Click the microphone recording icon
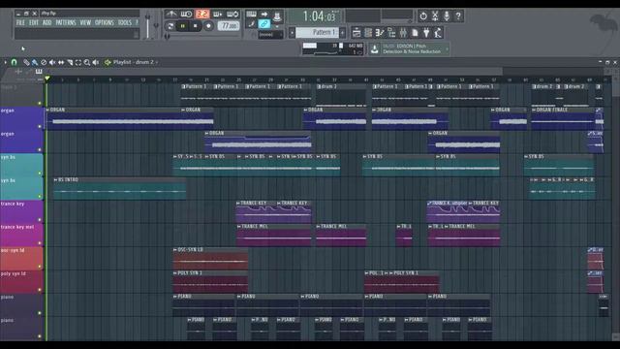The width and height of the screenshot is (620, 349). [x=447, y=16]
